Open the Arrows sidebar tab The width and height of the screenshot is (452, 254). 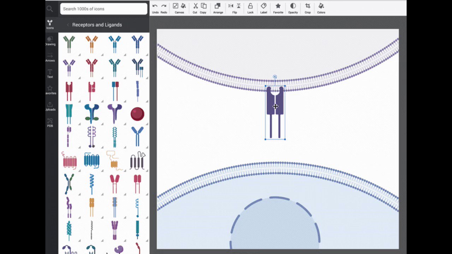tap(50, 57)
